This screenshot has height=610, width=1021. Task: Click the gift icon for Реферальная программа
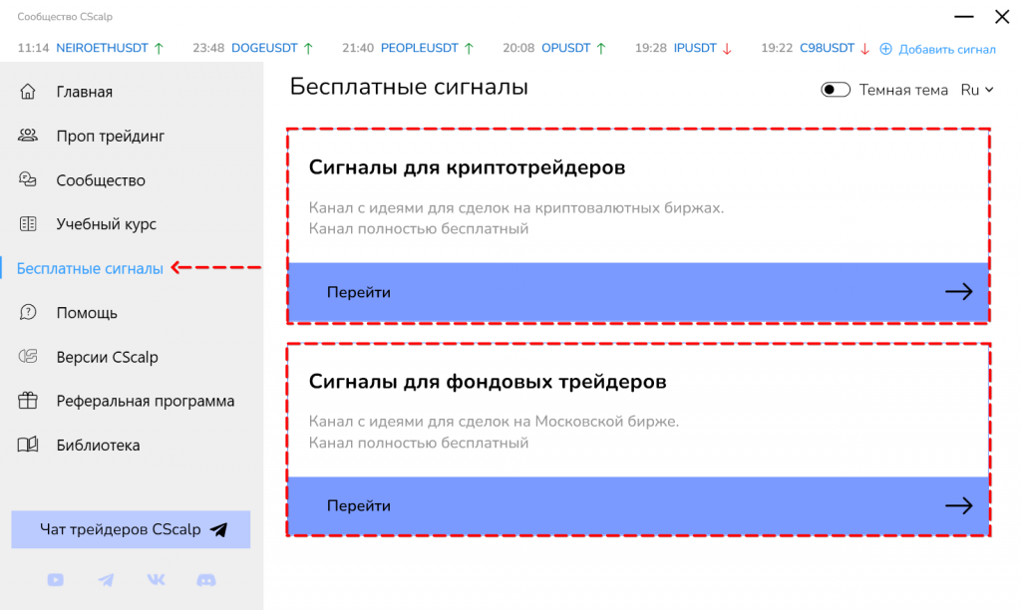click(x=28, y=401)
